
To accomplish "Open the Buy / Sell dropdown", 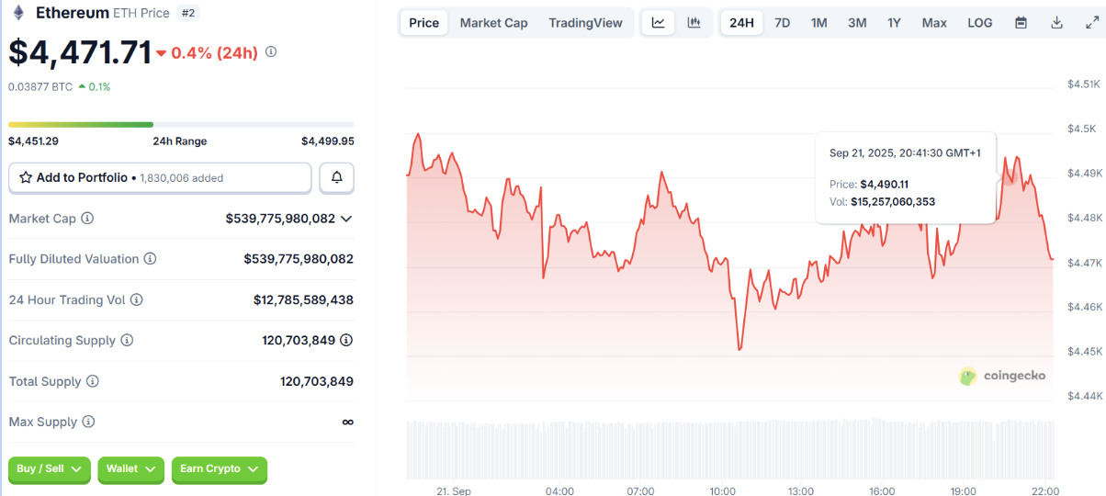I will (50, 469).
